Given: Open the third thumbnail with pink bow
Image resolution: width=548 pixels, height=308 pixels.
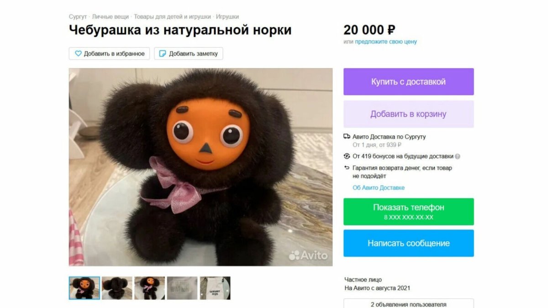Looking at the screenshot, I should (150, 288).
